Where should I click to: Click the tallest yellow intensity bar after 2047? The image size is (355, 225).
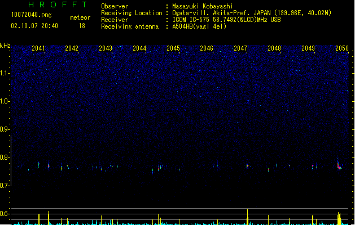pos(247,217)
